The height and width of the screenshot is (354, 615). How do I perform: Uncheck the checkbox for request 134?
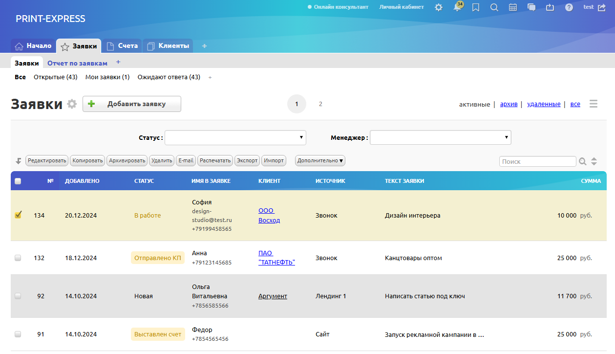pyautogui.click(x=18, y=215)
